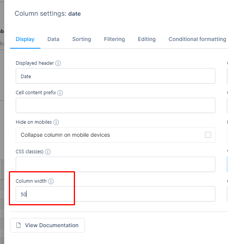Click info icon beside Hide on mobiles
The width and height of the screenshot is (228, 244).
pyautogui.click(x=56, y=122)
